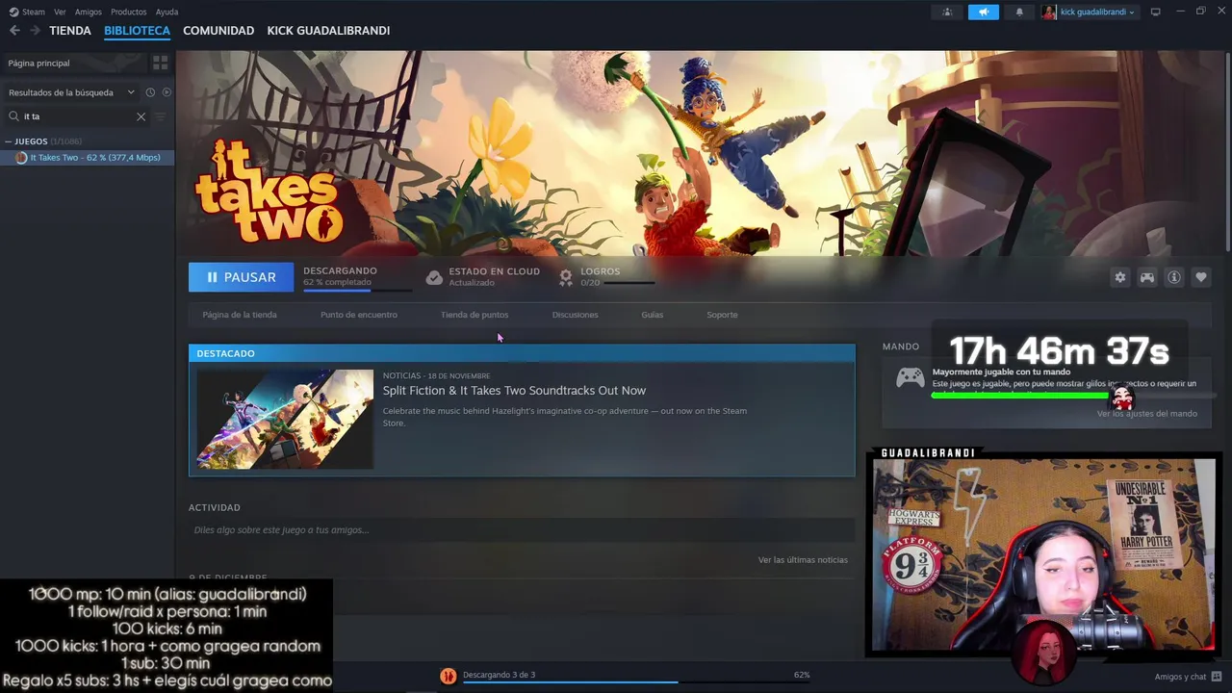Image resolution: width=1232 pixels, height=693 pixels.
Task: Open the Ver menu
Action: click(61, 13)
